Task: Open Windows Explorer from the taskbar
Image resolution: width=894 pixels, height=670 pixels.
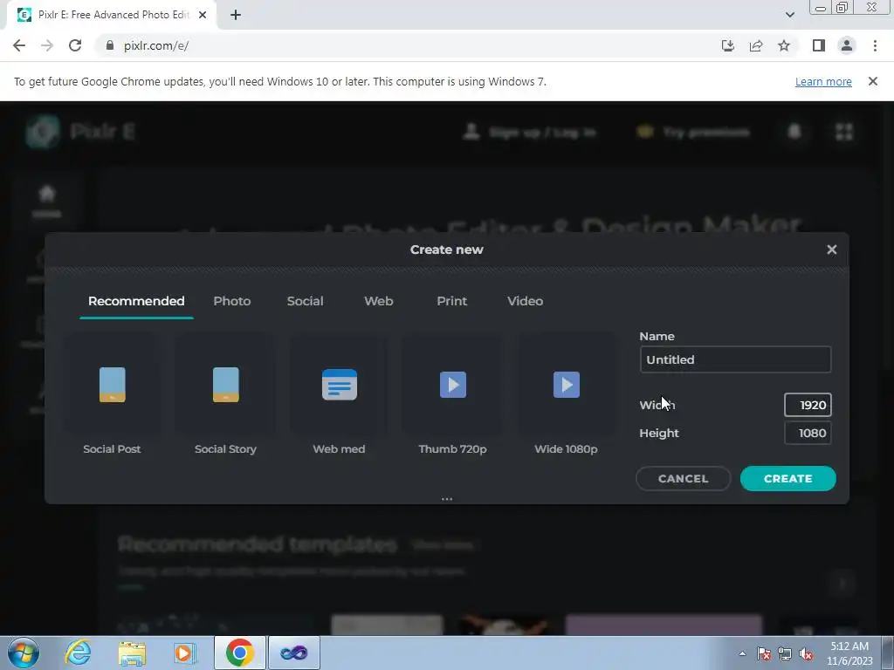Action: click(132, 653)
